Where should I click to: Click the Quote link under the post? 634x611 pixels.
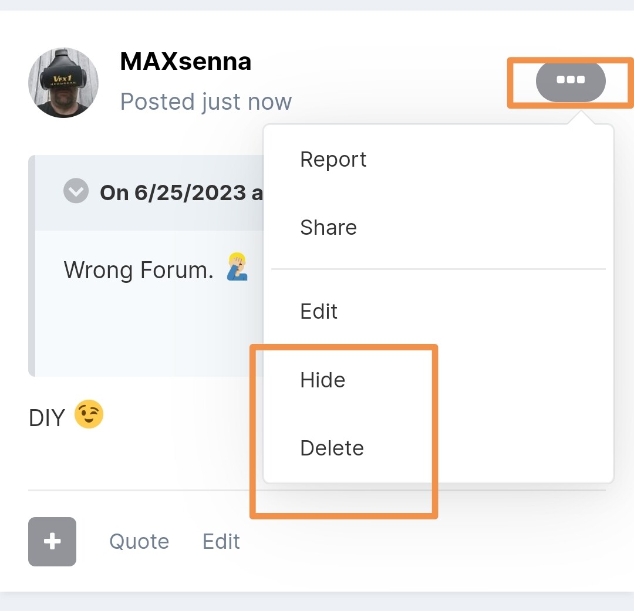point(139,542)
